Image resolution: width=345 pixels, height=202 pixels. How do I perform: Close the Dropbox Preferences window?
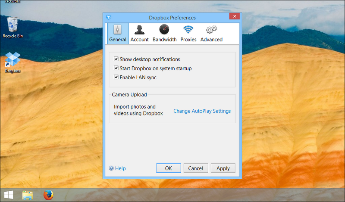235,17
